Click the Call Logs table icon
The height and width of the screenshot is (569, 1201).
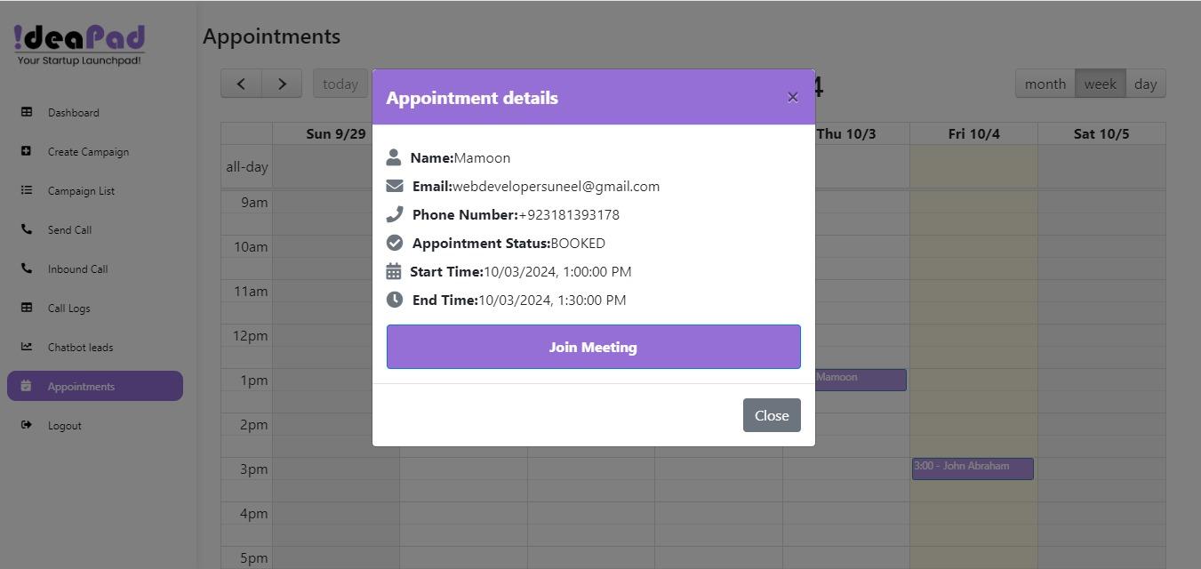27,308
